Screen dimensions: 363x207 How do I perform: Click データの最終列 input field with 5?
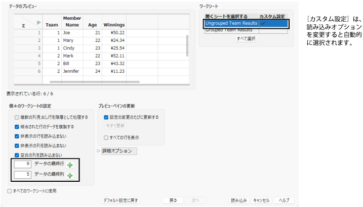click(22, 175)
